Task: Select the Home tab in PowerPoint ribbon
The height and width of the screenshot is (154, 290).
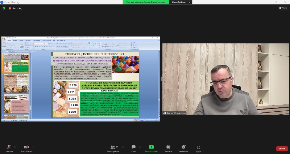Action: click(x=9, y=40)
